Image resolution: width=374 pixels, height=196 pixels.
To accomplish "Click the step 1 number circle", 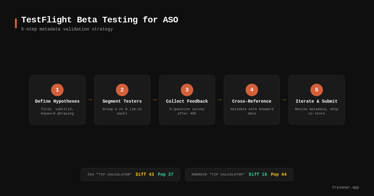I will 57,90.
